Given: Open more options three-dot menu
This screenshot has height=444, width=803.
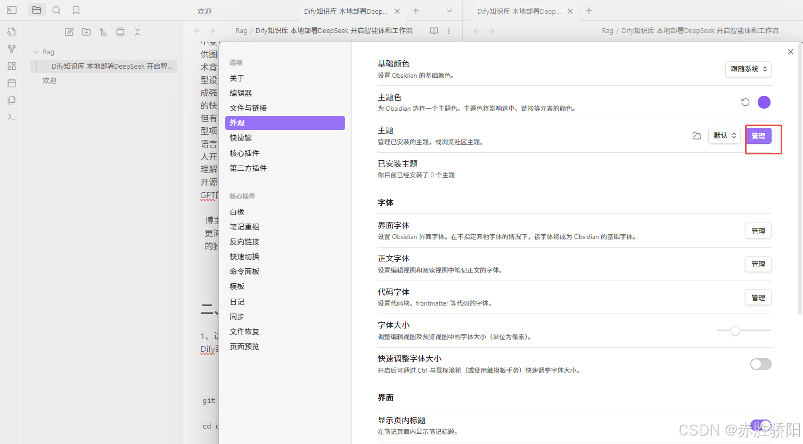Looking at the screenshot, I should (449, 31).
